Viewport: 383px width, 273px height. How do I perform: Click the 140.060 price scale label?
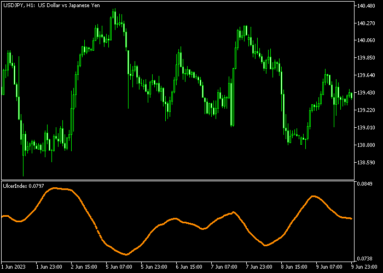[x=366, y=40]
